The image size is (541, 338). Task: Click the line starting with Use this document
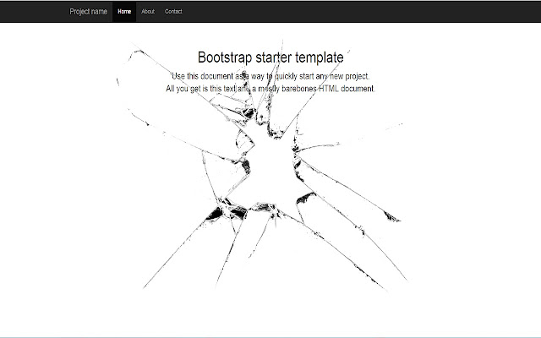pos(270,76)
